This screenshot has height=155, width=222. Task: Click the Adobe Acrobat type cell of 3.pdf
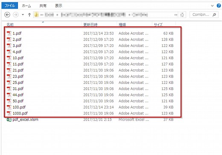[134, 46]
